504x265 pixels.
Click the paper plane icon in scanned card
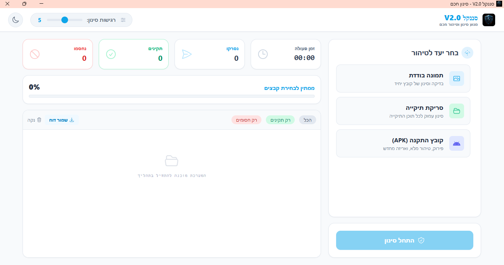pyautogui.click(x=187, y=54)
